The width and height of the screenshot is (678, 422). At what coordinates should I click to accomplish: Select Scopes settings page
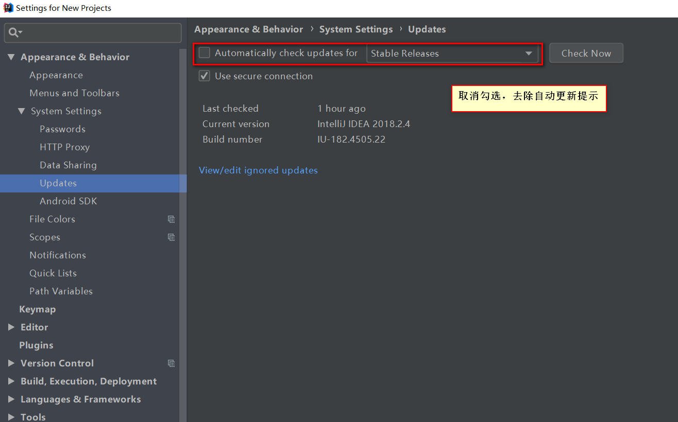[x=45, y=237]
